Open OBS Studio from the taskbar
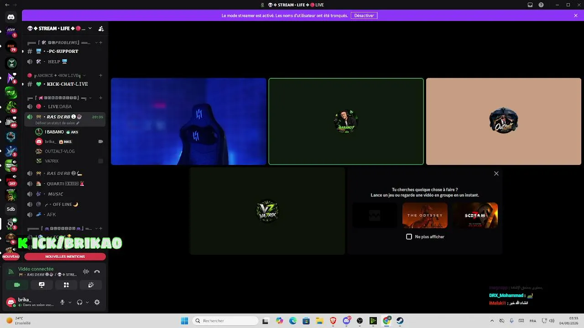The width and height of the screenshot is (584, 328). pyautogui.click(x=360, y=321)
